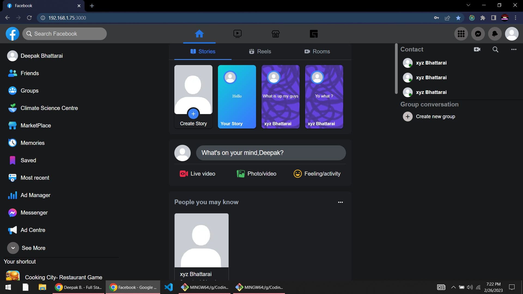
Task: Open third xyz Bhattarai contact
Action: click(425, 92)
